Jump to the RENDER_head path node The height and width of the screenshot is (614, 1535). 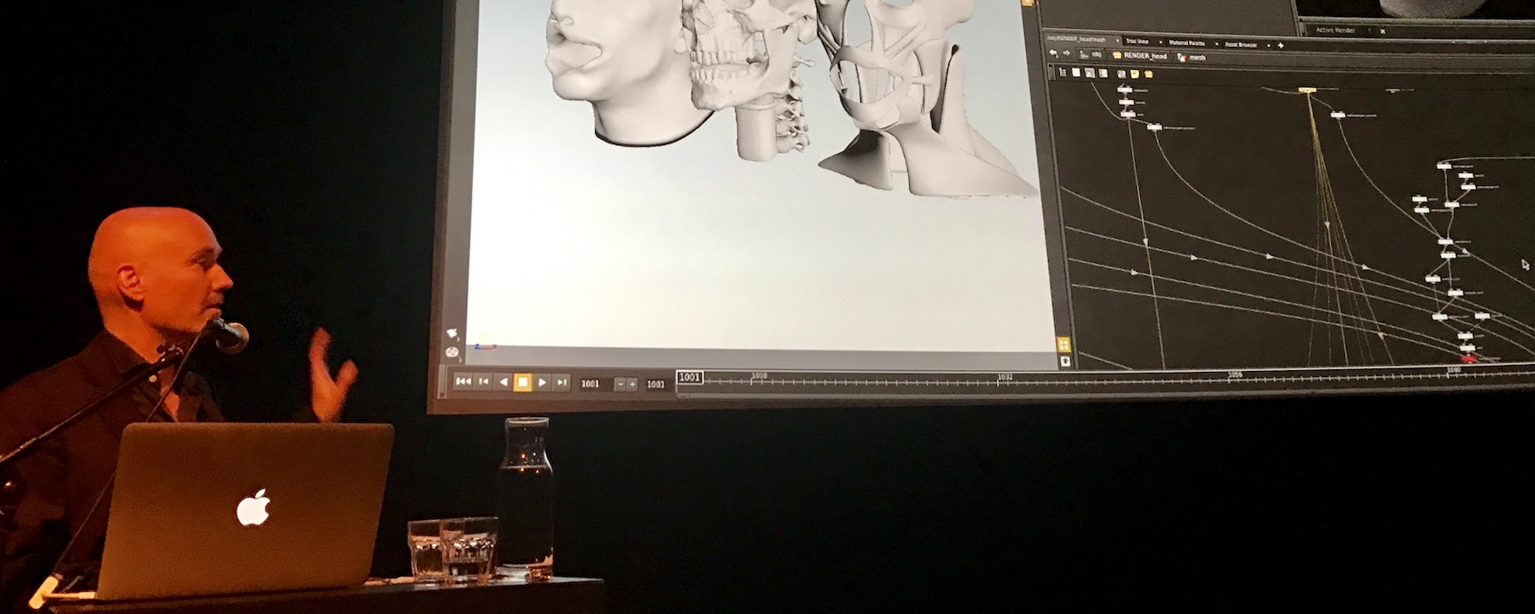coord(1140,55)
